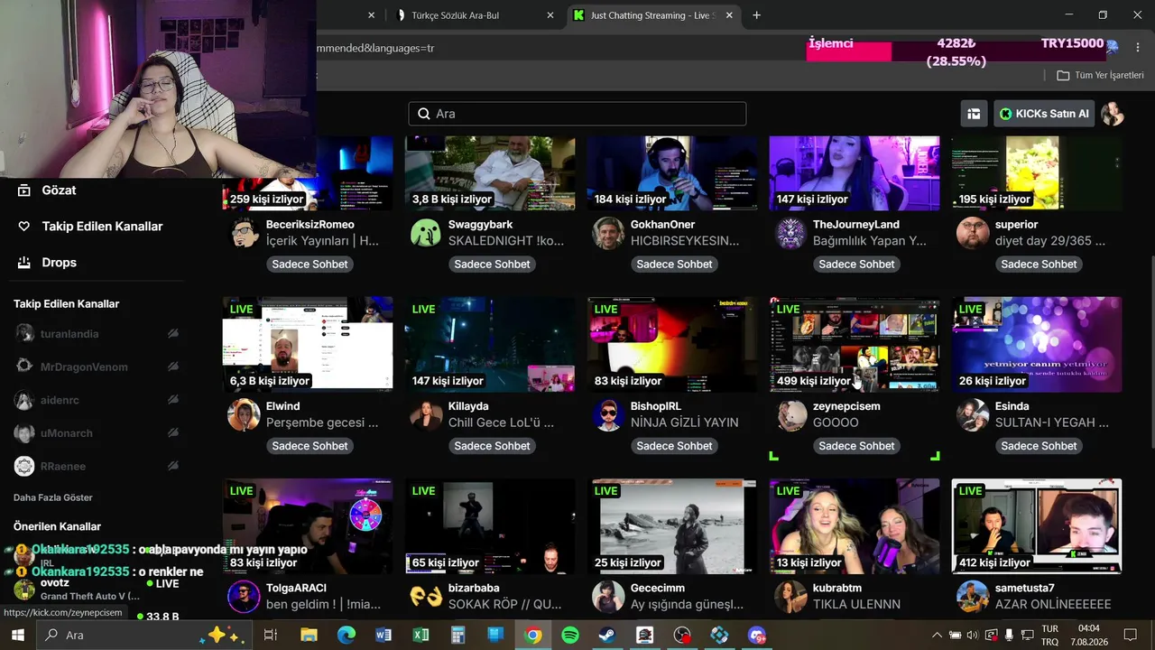1155x650 pixels.
Task: Open turanlandia in followed channels
Action: [69, 334]
